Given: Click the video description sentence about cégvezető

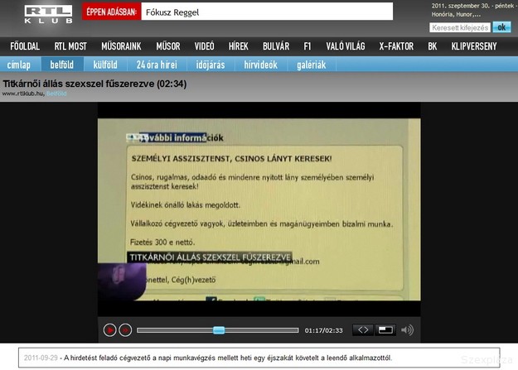Looking at the screenshot, I should click(x=228, y=358).
